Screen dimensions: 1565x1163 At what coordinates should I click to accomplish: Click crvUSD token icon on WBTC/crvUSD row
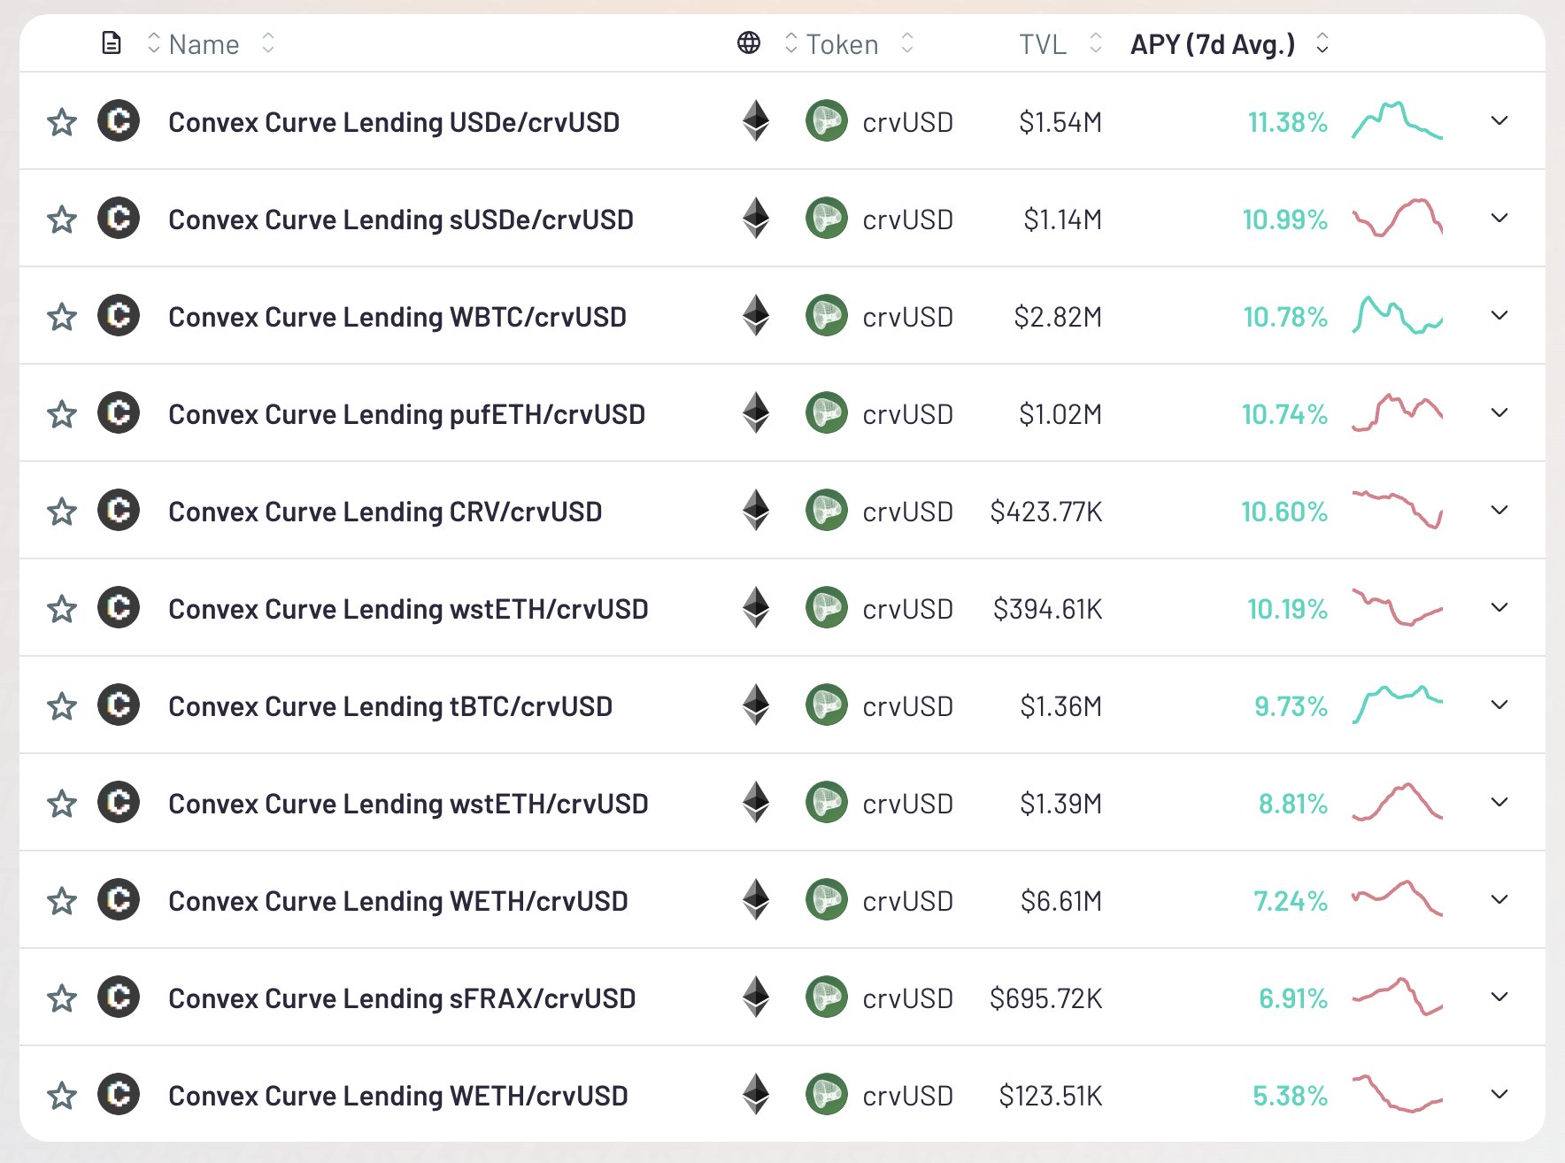point(827,315)
